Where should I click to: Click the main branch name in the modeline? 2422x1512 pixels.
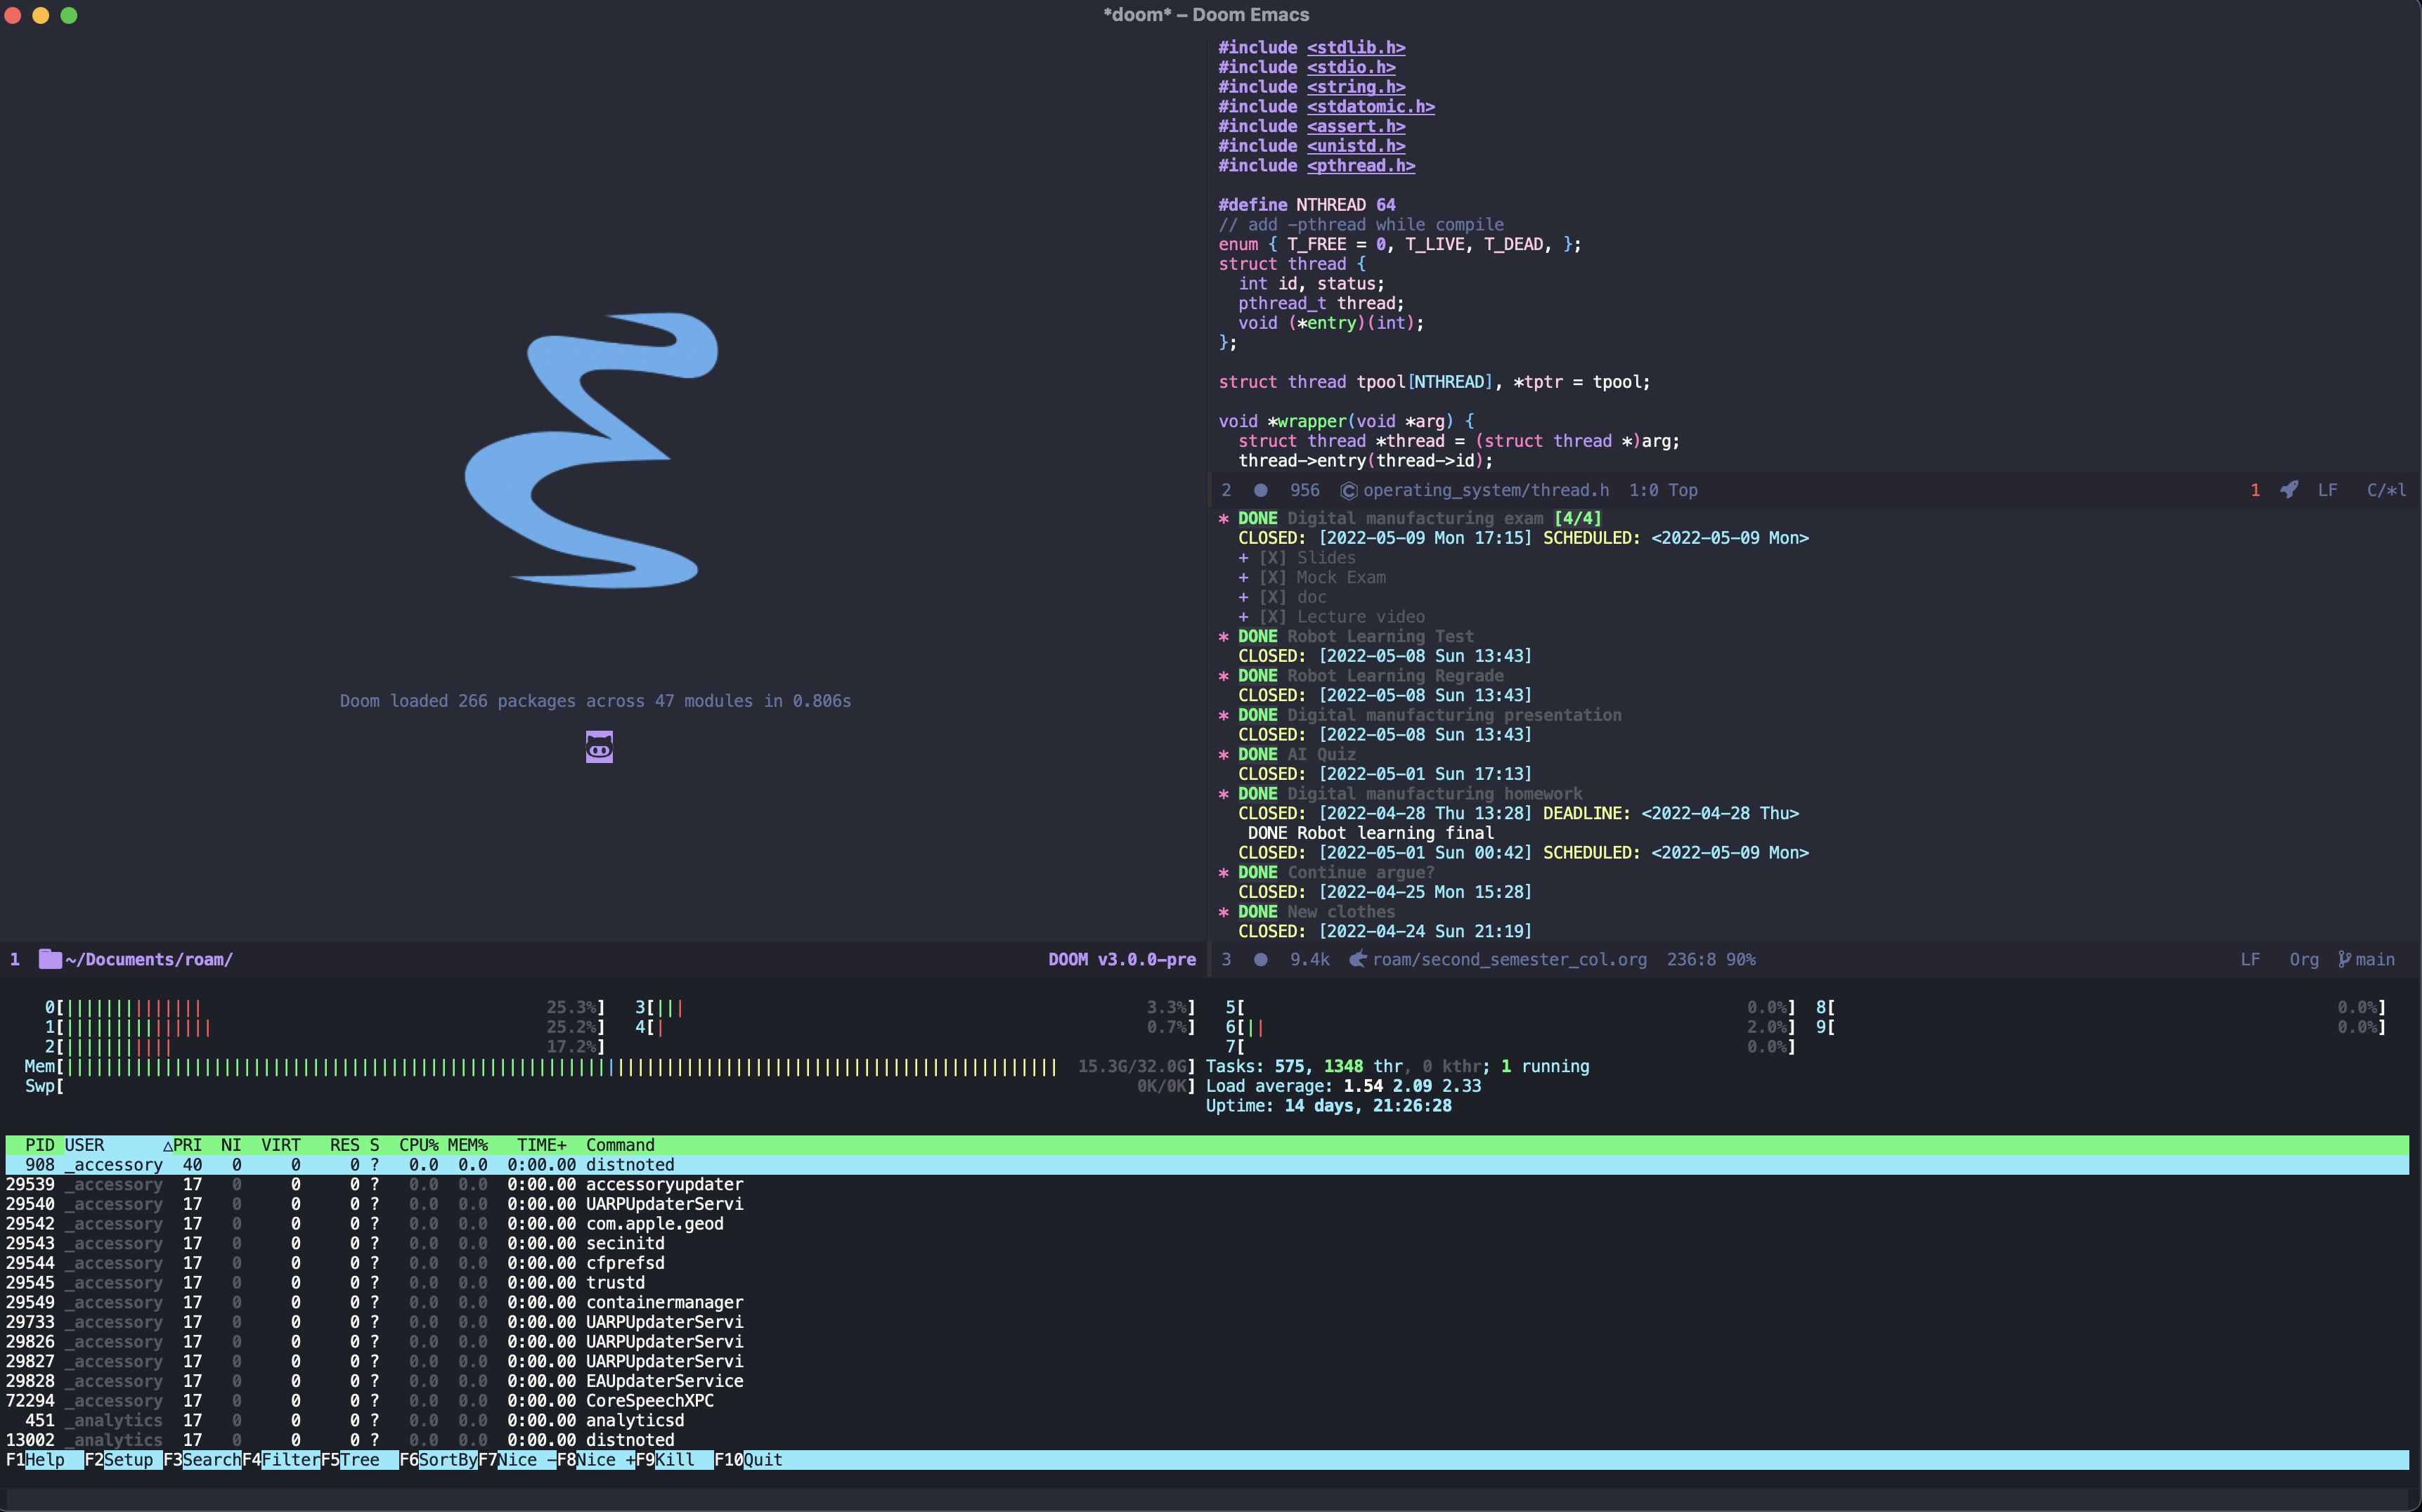(x=2375, y=959)
